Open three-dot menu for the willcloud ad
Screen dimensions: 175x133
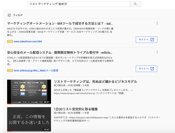pos(157,52)
